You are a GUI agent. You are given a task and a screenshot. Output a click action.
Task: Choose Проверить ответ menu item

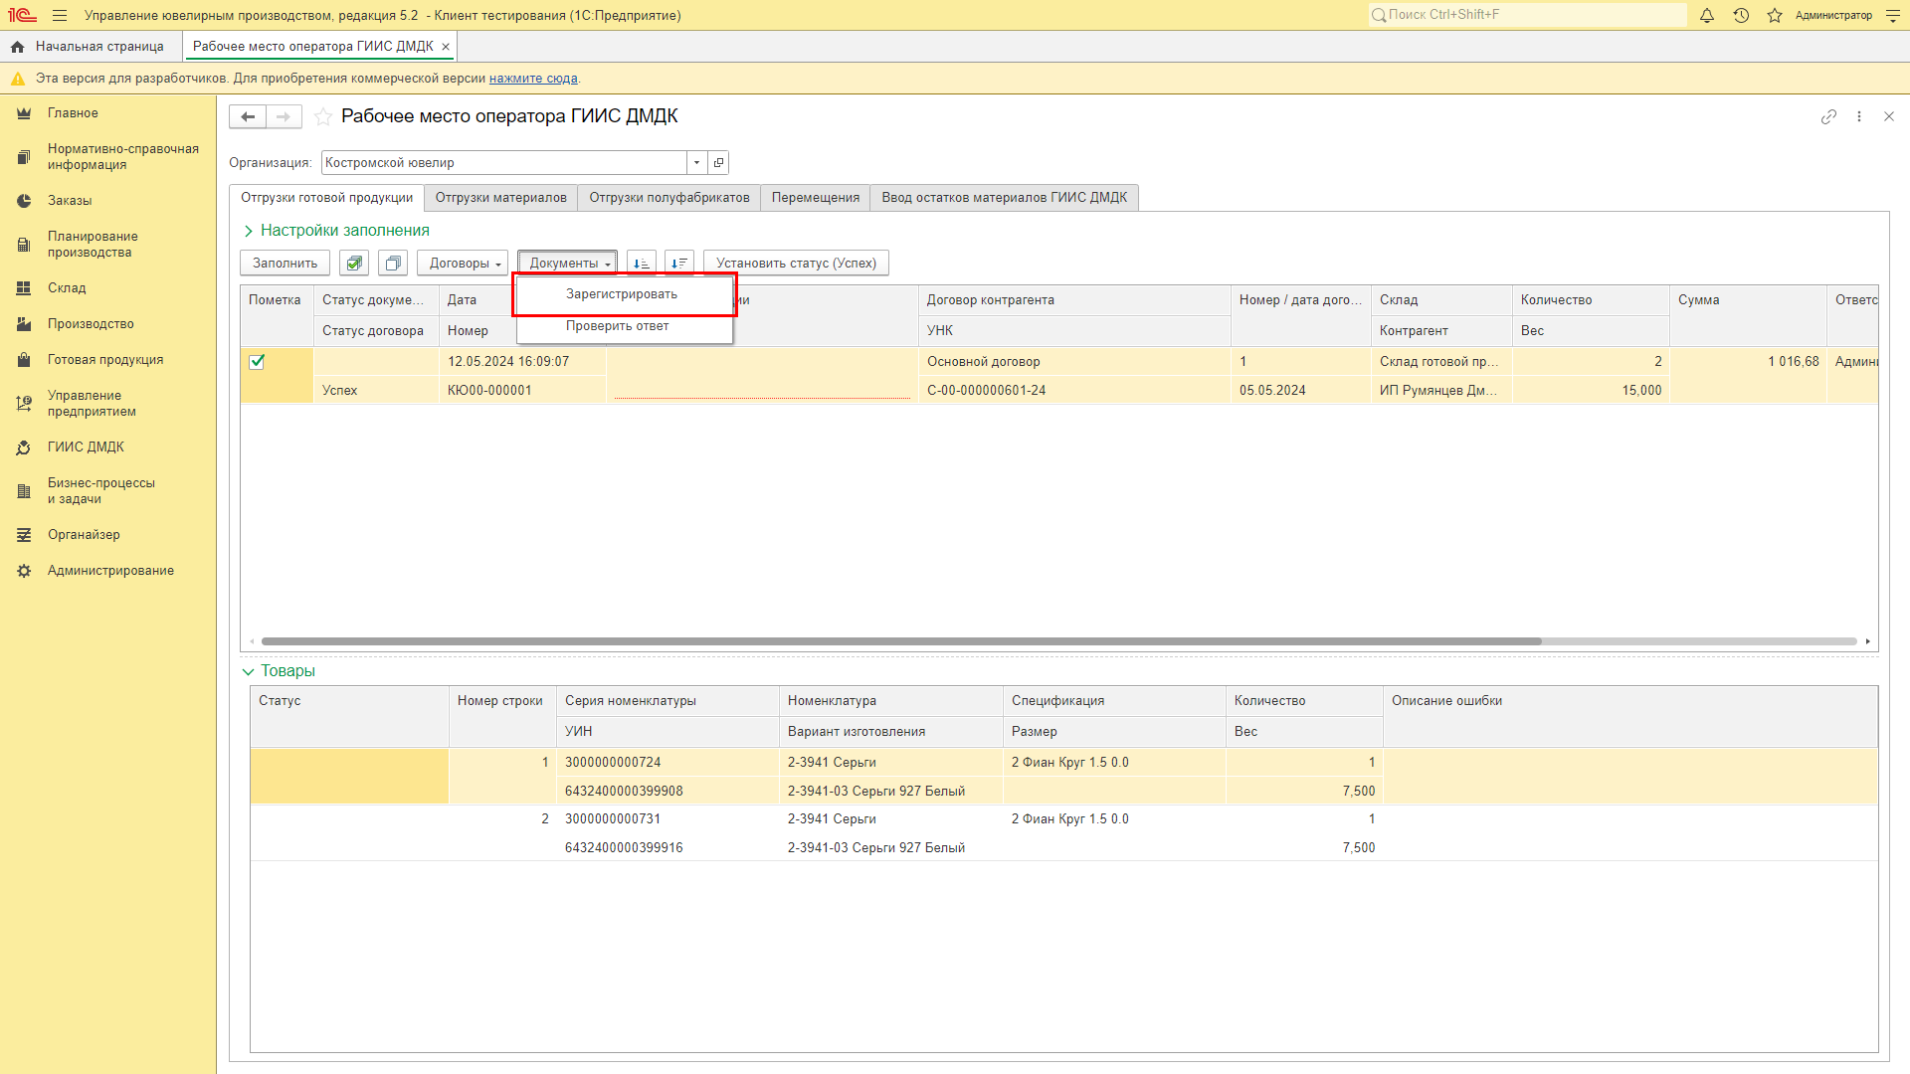point(625,326)
